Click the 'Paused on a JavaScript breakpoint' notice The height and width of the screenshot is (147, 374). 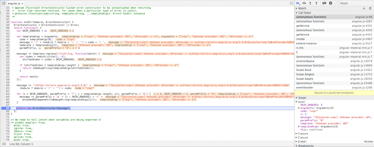pyautogui.click(x=334, y=93)
